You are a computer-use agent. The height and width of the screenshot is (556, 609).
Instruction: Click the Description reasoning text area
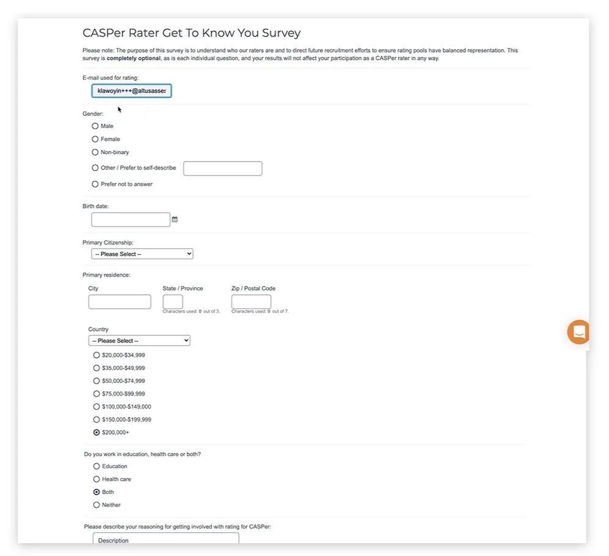[x=166, y=538]
